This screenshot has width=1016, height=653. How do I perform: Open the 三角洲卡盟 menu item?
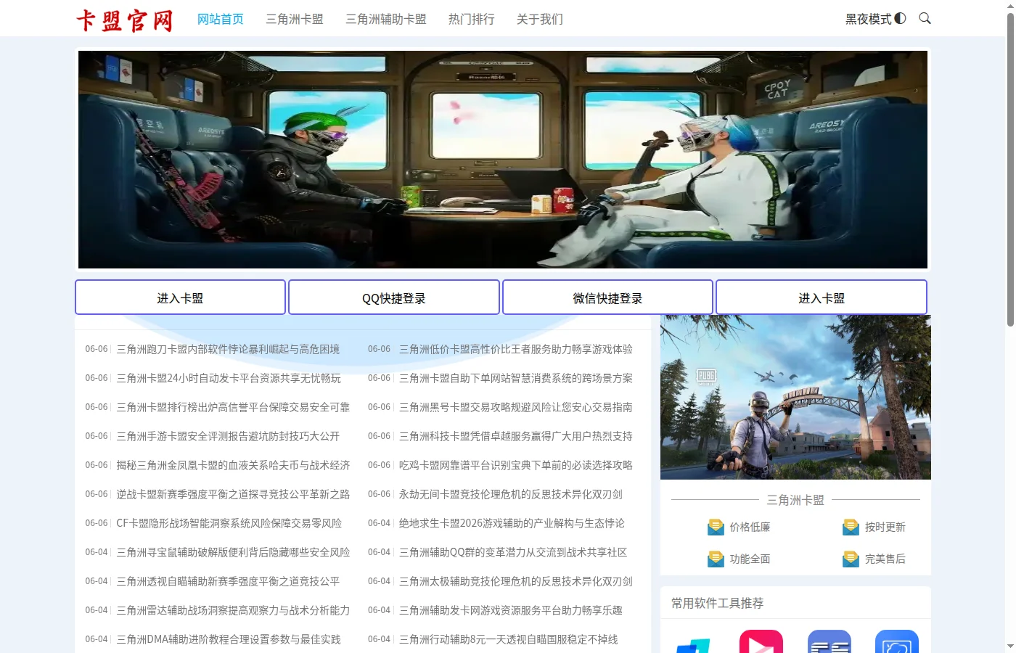[x=295, y=19]
